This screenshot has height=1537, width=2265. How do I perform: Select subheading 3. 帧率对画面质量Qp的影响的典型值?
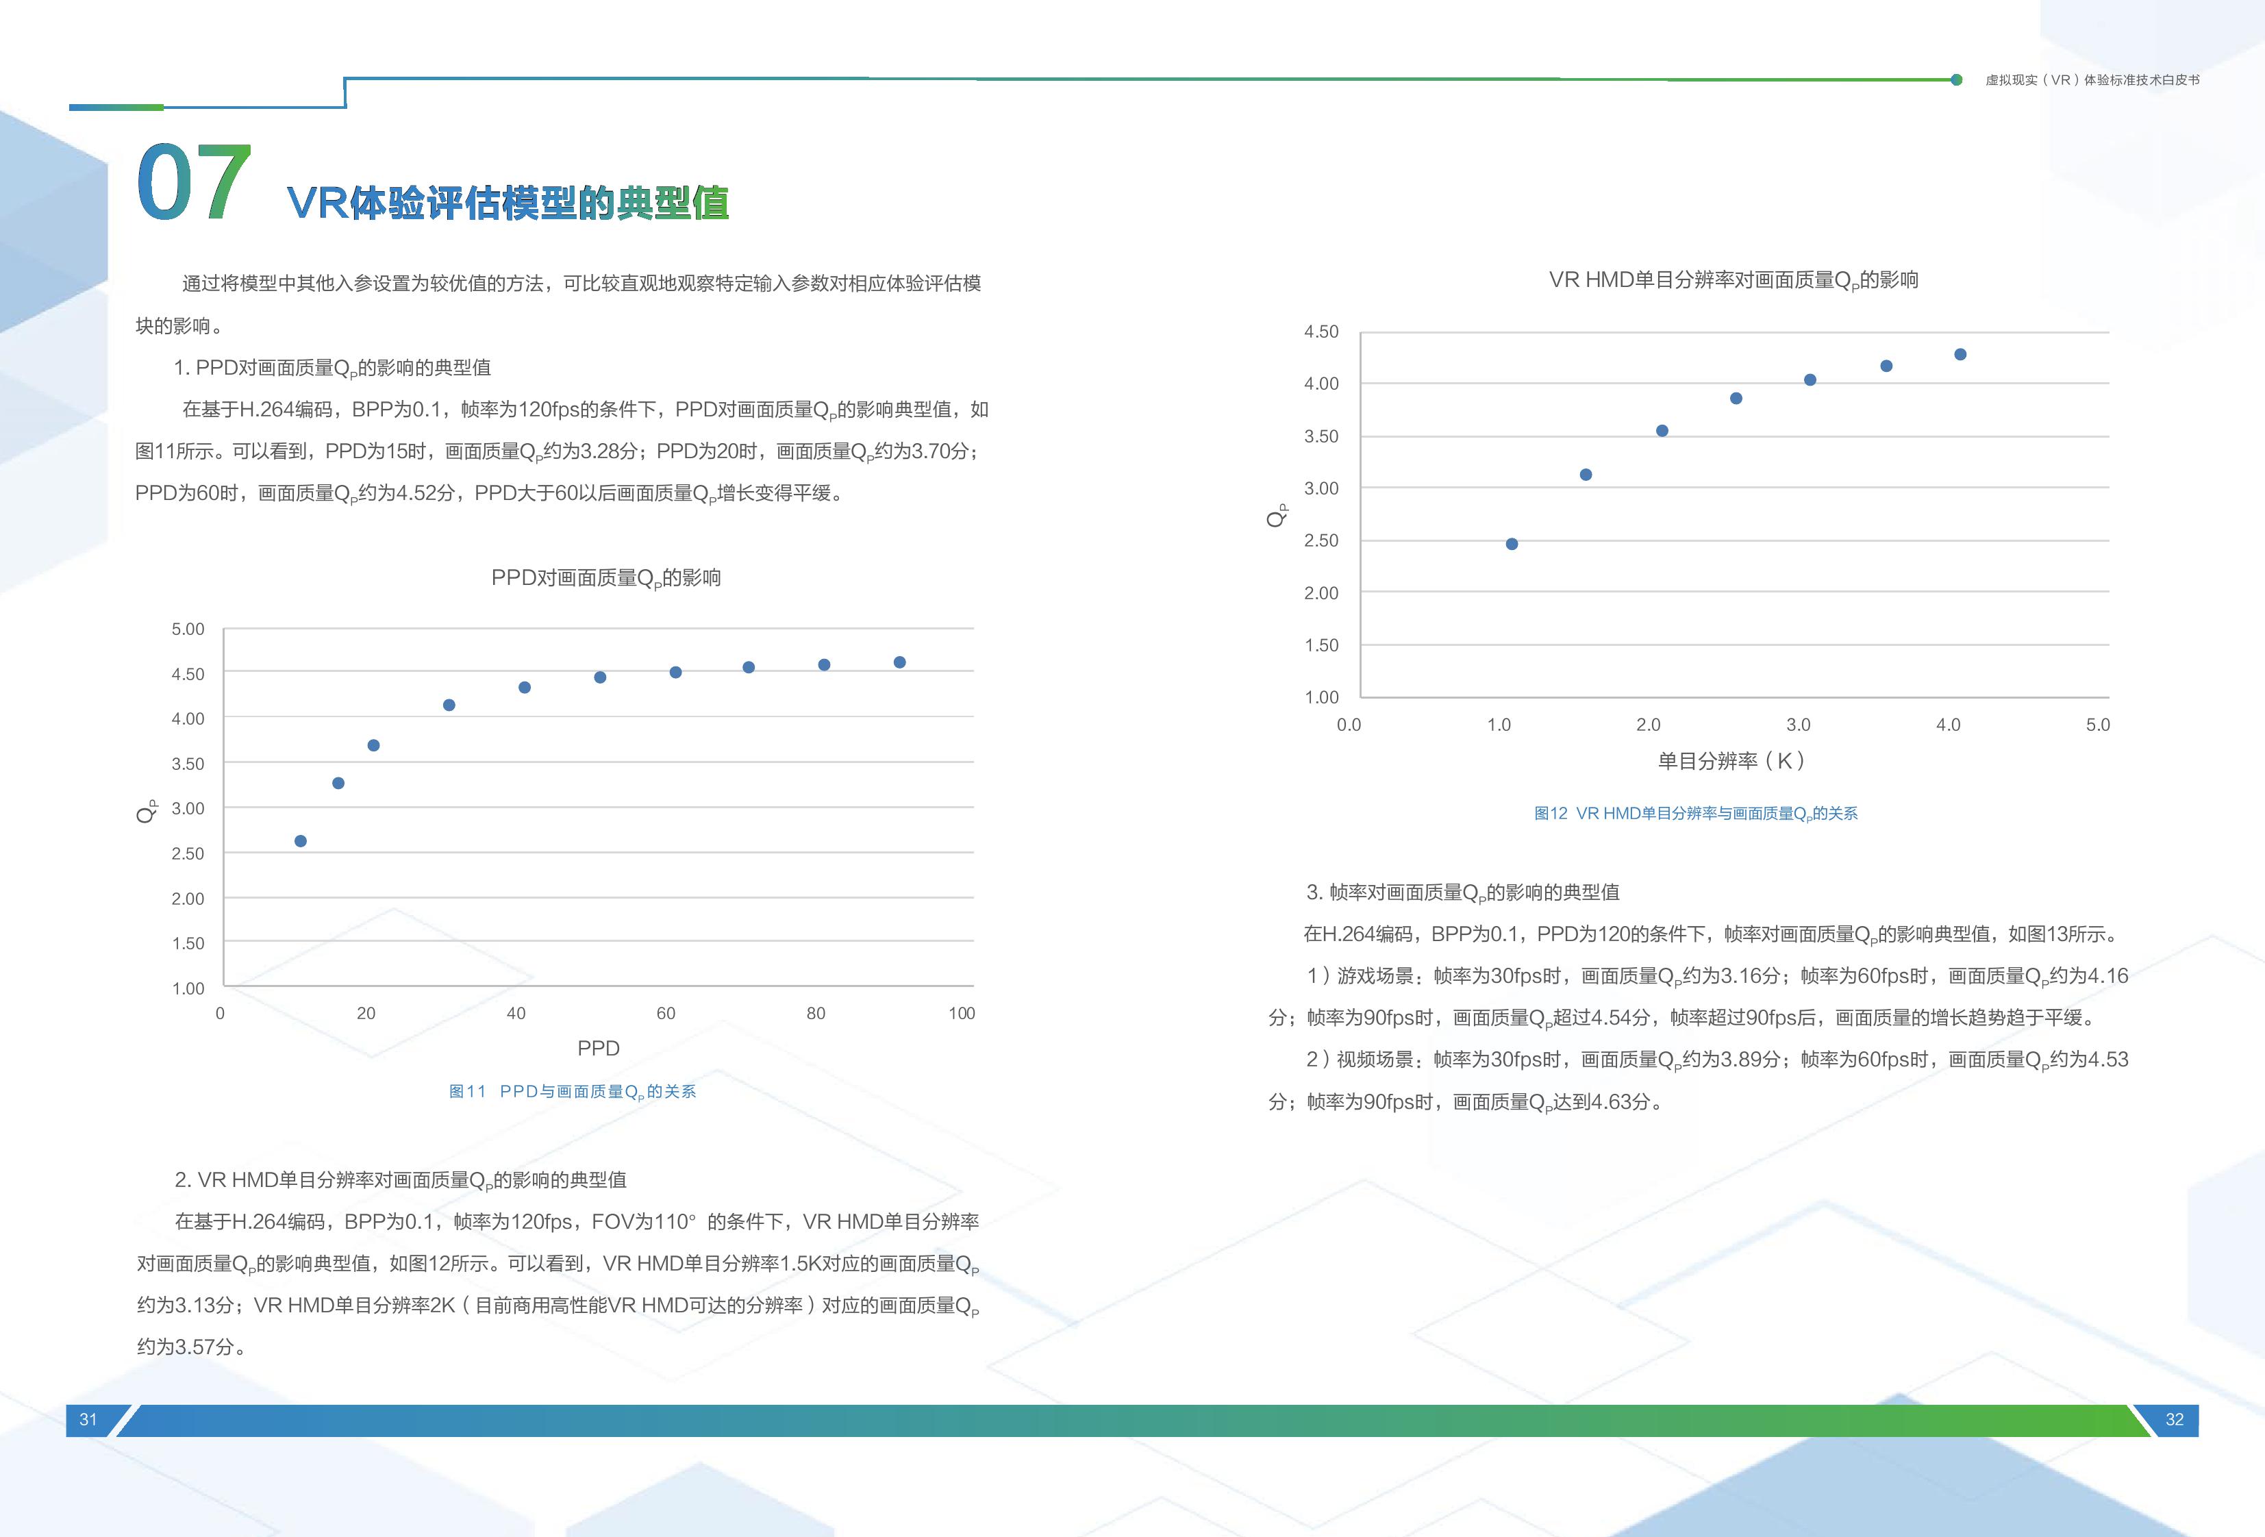(x=1463, y=892)
